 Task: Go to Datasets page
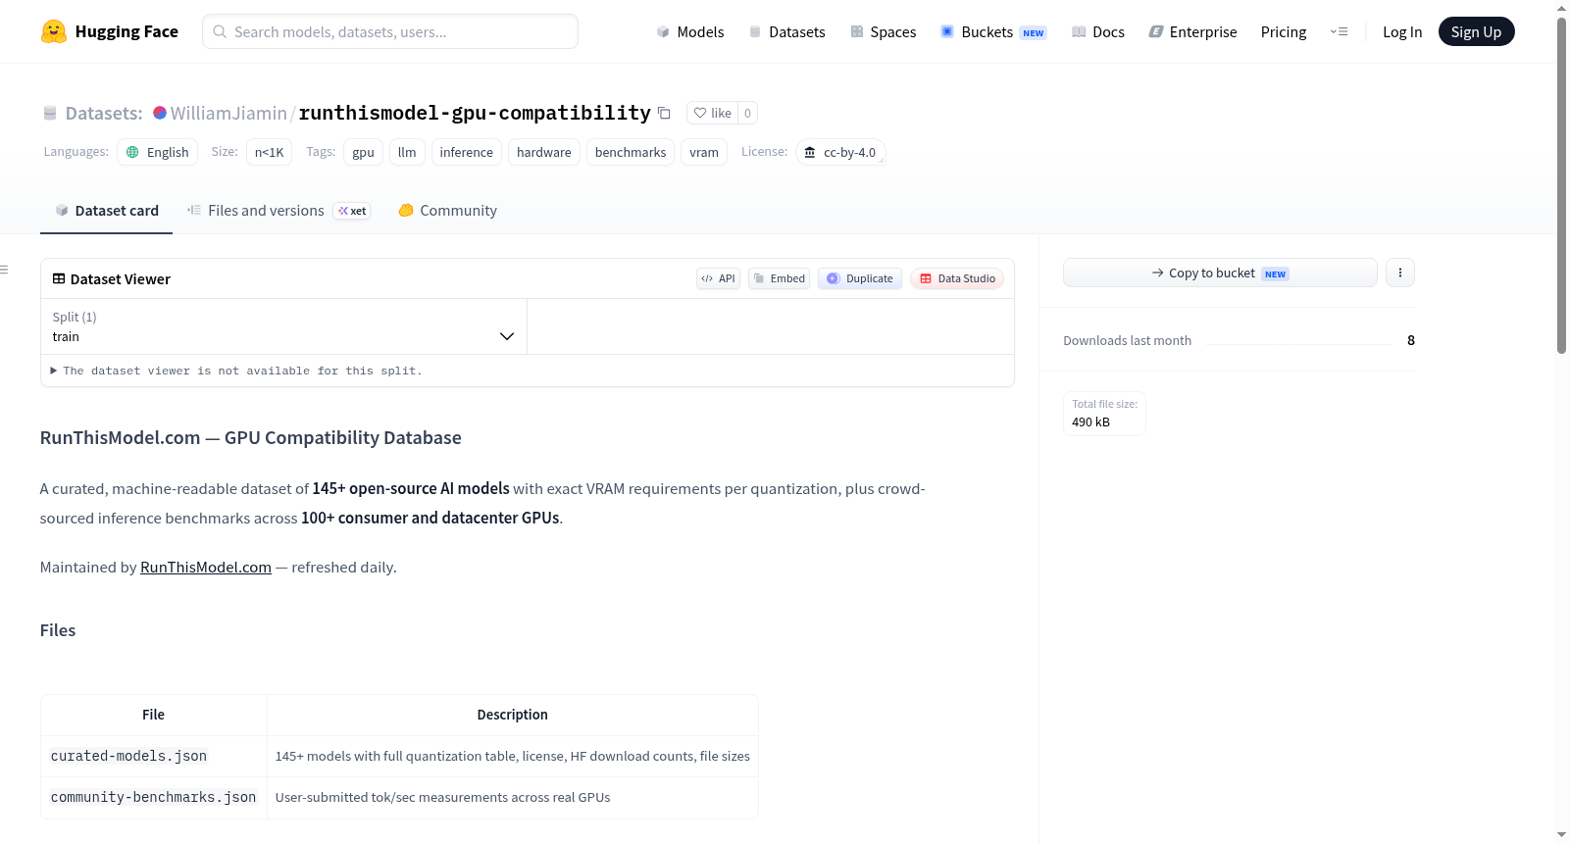[x=786, y=31]
